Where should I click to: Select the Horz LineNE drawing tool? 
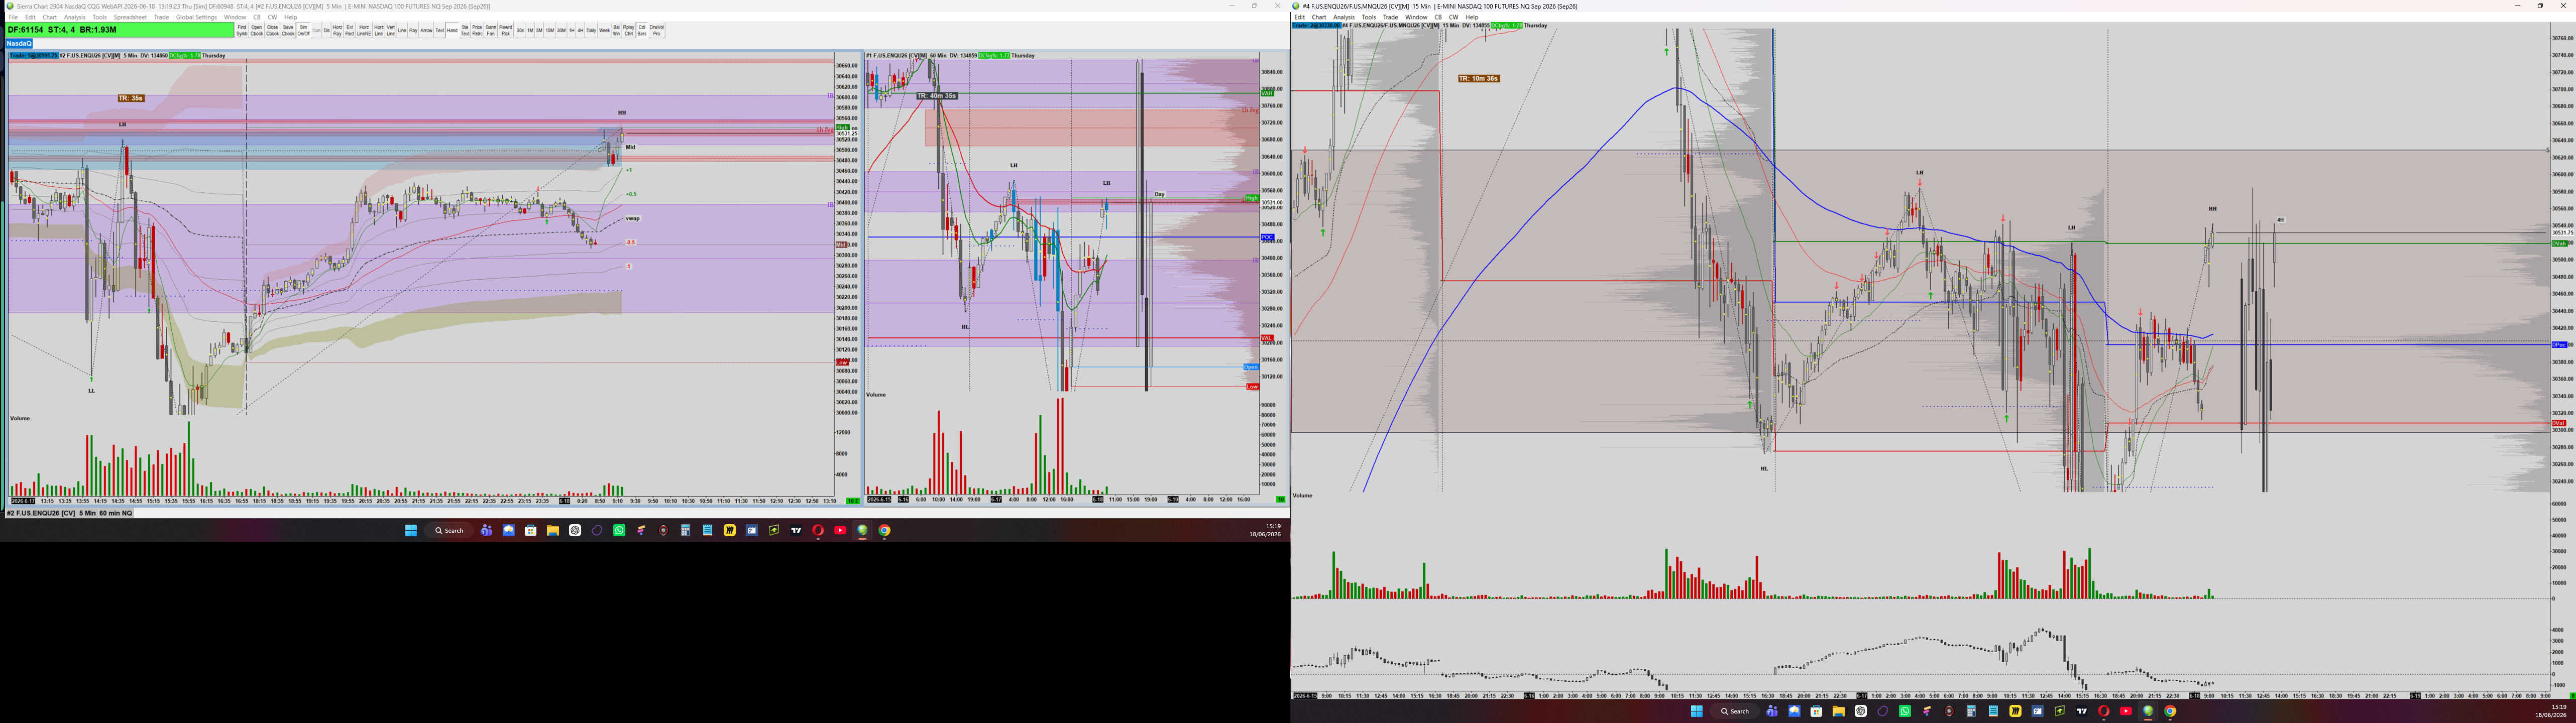[364, 31]
